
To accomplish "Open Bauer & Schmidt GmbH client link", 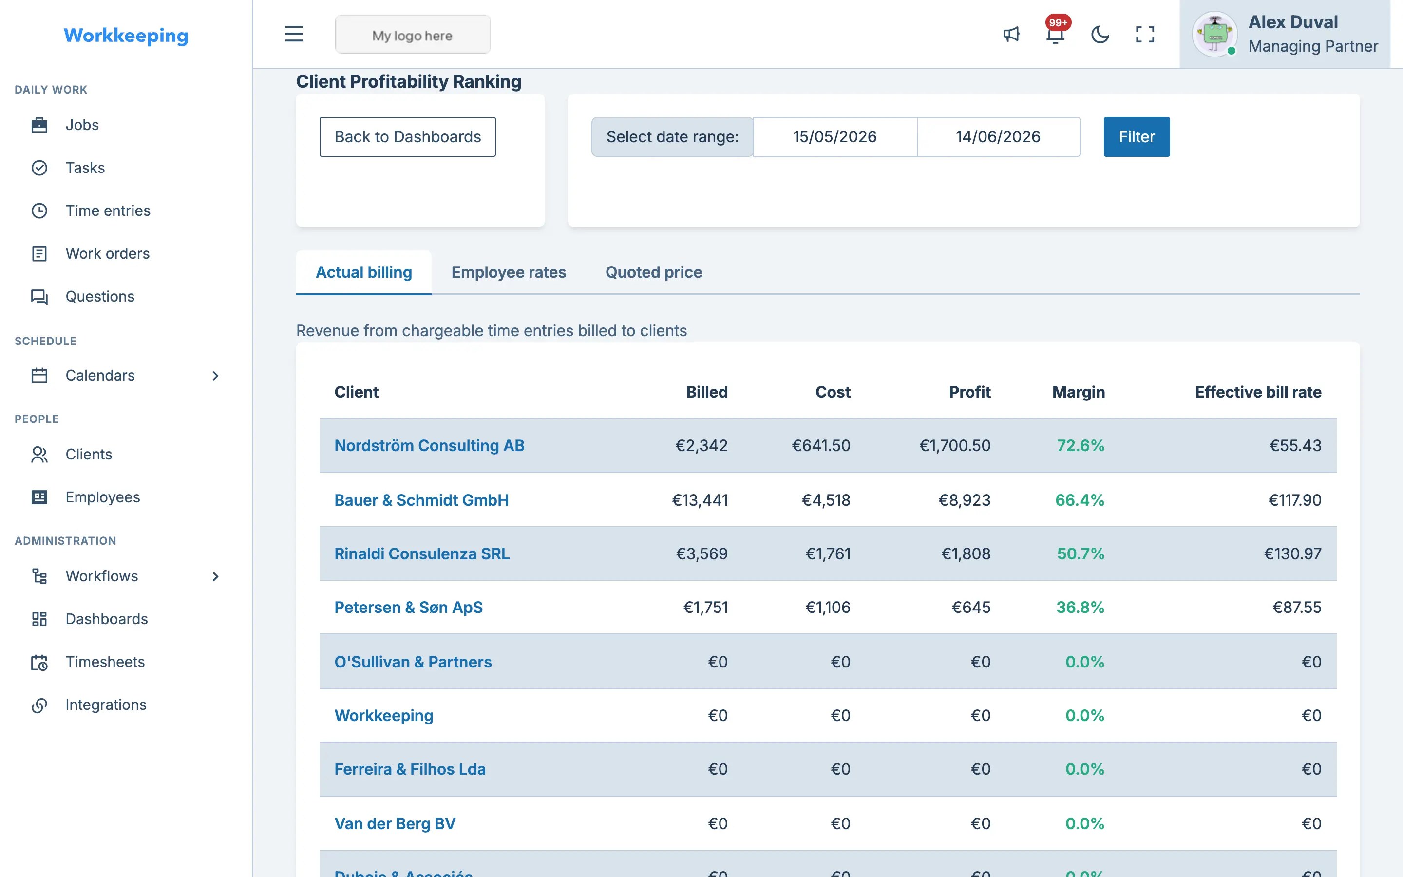I will tap(421, 500).
